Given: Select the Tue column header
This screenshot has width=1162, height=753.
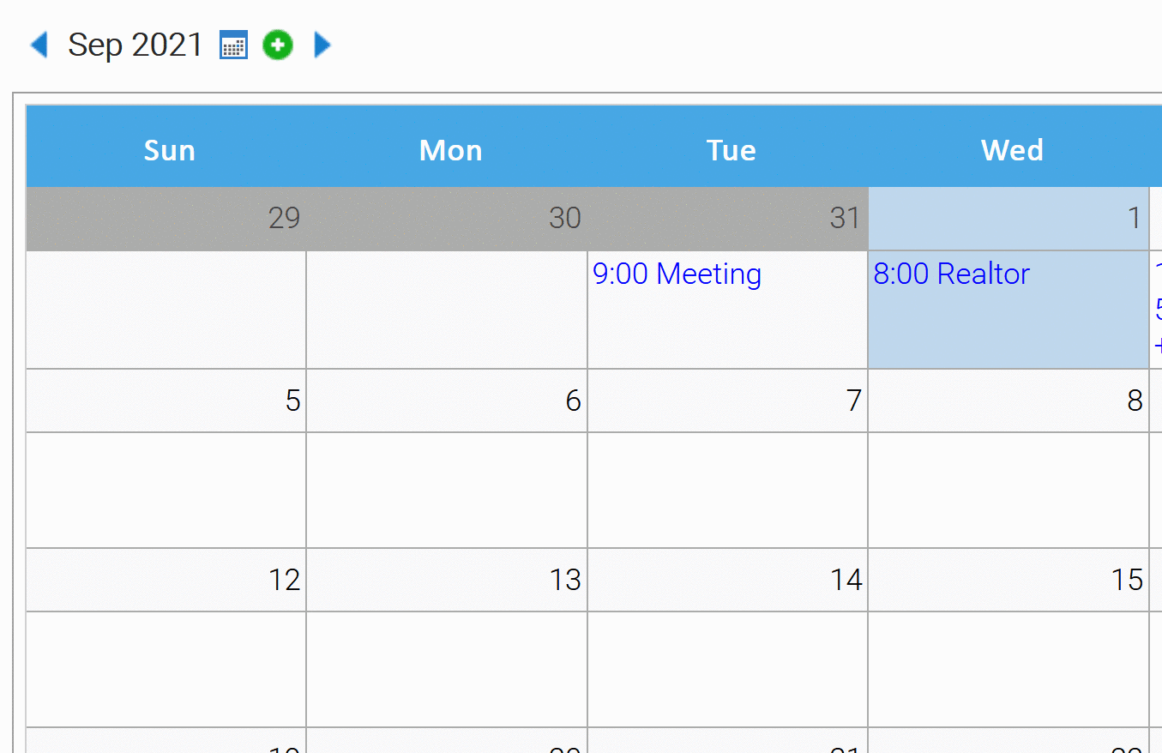Looking at the screenshot, I should click(732, 150).
